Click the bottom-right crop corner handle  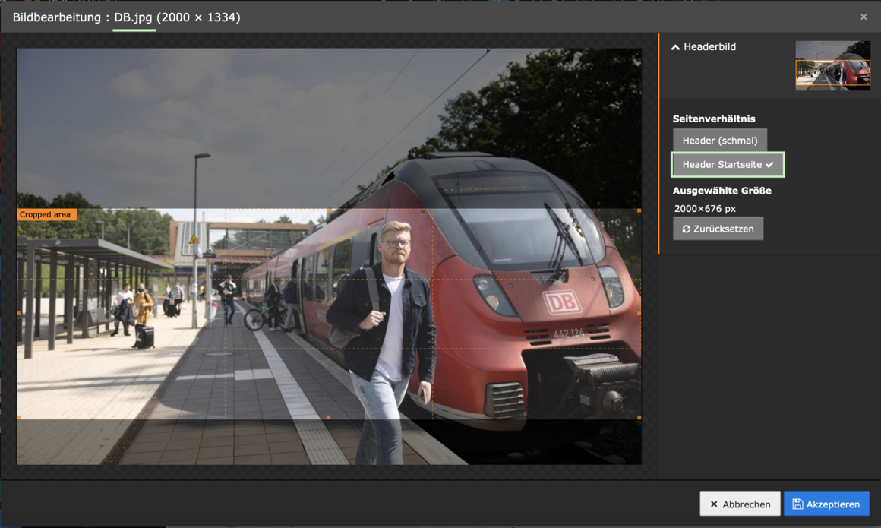tap(639, 418)
